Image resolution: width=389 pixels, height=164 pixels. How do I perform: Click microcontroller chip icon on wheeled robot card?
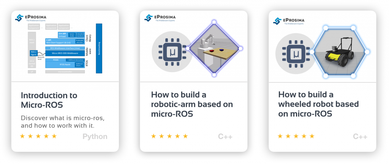point(296,54)
